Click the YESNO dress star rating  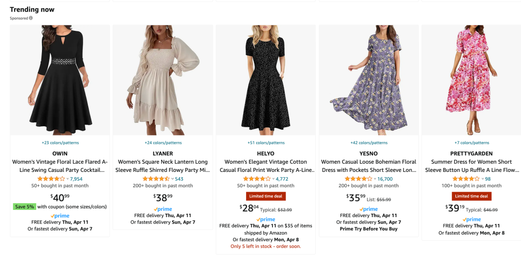point(358,179)
